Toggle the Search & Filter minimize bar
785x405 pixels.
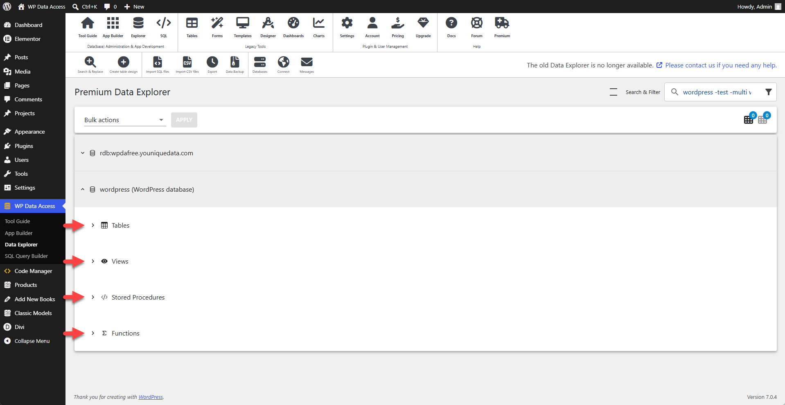(x=614, y=92)
